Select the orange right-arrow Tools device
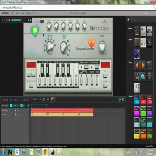The width and height of the screenshot is (156, 156). (x=143, y=65)
